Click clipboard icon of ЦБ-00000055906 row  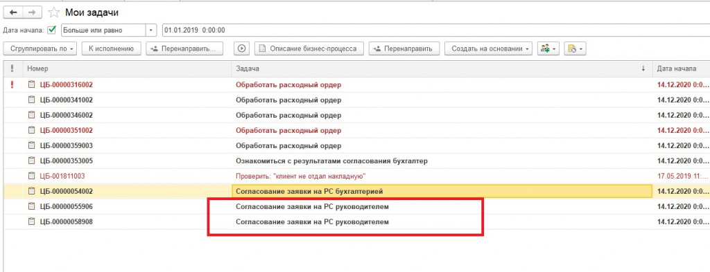[x=31, y=206]
